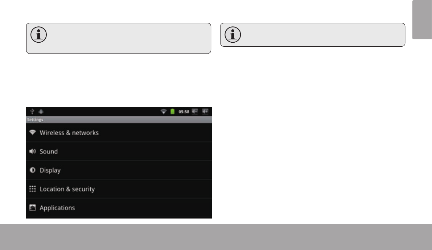
Task: Click the Settings title bar
Action: click(x=119, y=119)
